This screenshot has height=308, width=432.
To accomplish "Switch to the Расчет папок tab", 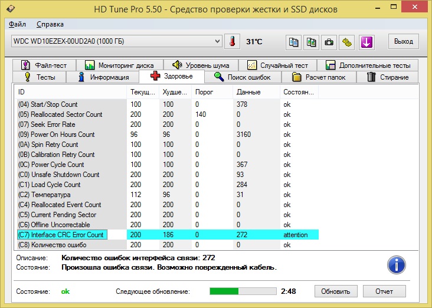I will tap(319, 77).
